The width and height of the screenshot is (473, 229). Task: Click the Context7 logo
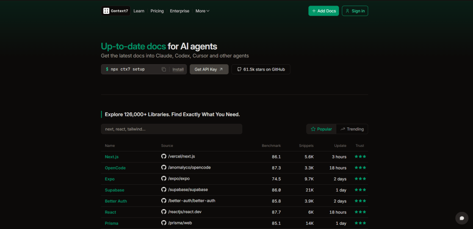point(116,11)
